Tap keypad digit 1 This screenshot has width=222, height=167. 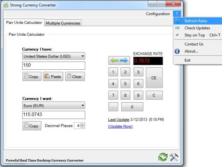pyautogui.click(x=113, y=72)
